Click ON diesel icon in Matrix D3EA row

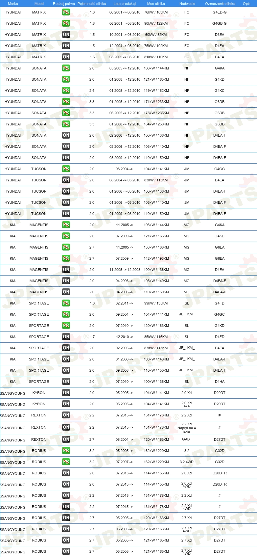[x=66, y=35]
